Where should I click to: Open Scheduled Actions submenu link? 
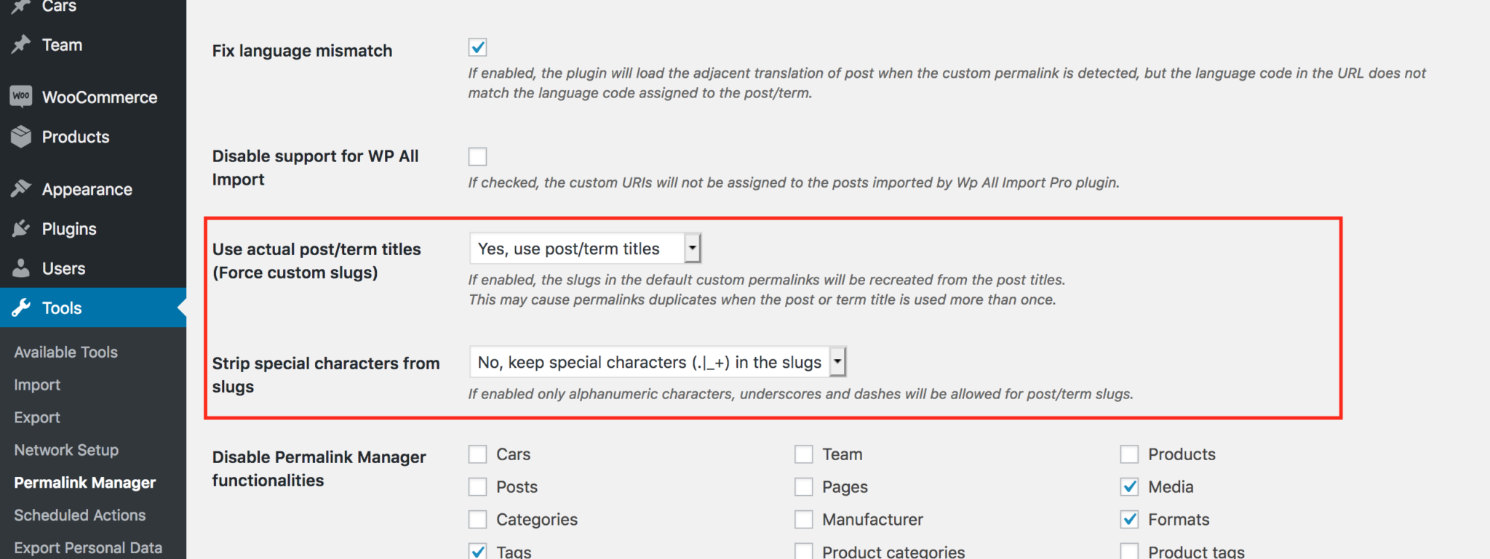[x=80, y=515]
